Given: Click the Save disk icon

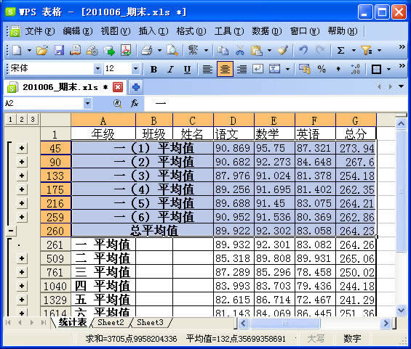Looking at the screenshot, I should tap(59, 50).
